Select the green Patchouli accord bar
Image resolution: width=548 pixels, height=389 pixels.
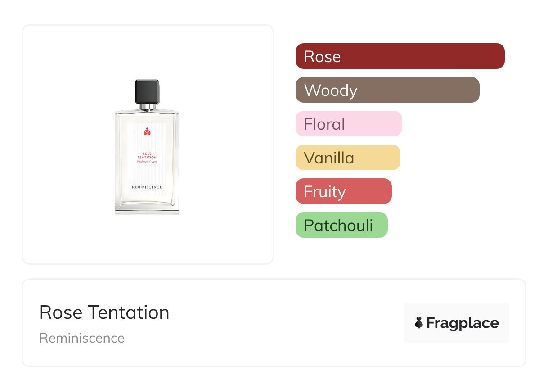(x=341, y=225)
